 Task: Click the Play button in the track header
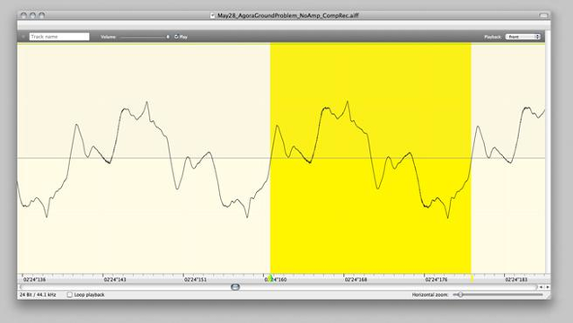181,37
